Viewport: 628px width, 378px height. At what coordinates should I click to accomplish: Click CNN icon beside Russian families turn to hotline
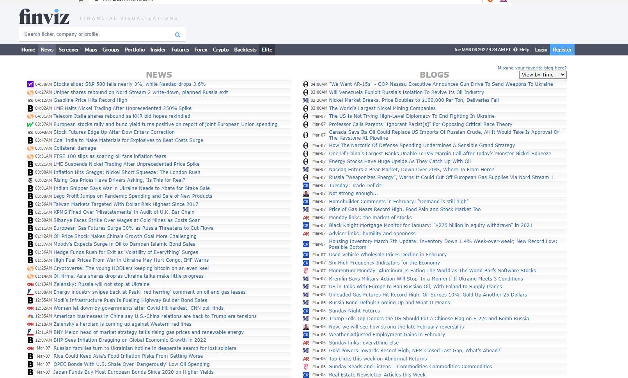[x=30, y=348]
